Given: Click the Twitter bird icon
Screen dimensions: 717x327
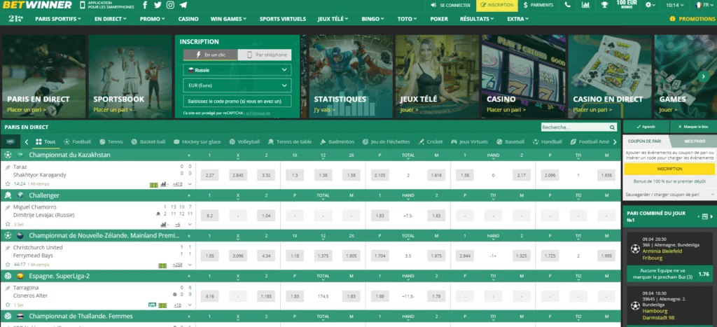Looking at the screenshot, I should (158, 5).
